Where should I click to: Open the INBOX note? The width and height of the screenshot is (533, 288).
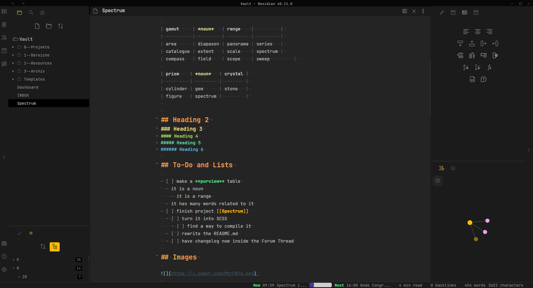pyautogui.click(x=23, y=95)
